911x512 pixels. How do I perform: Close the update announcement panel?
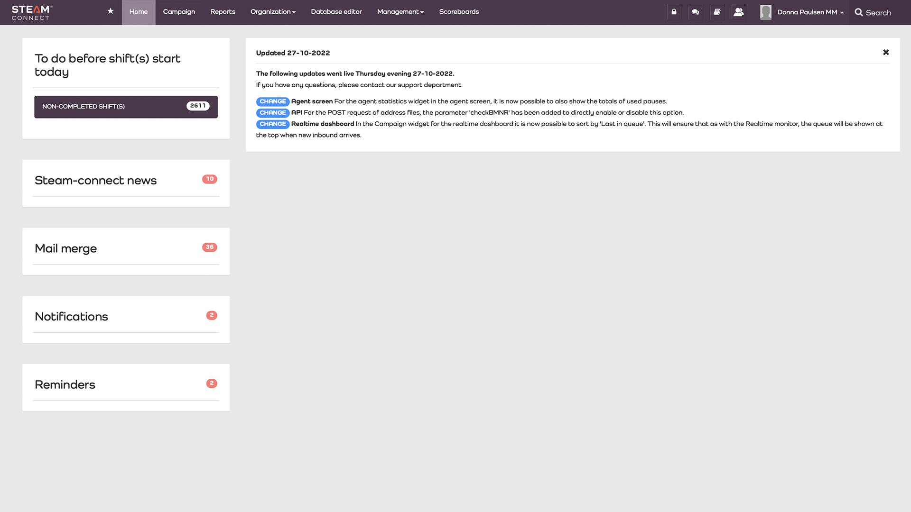(x=885, y=53)
